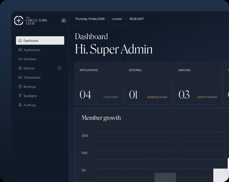
Task: Click the '16:08 GMT' time text
Action: 137,19
